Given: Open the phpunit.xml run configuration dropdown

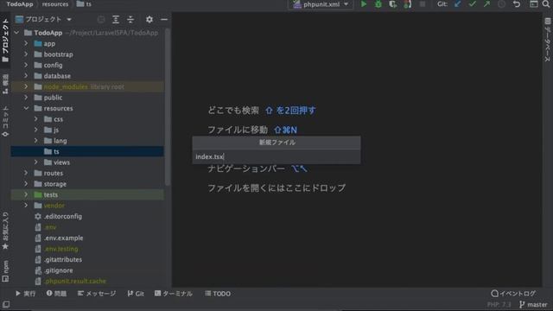Looking at the screenshot, I should click(x=321, y=4).
